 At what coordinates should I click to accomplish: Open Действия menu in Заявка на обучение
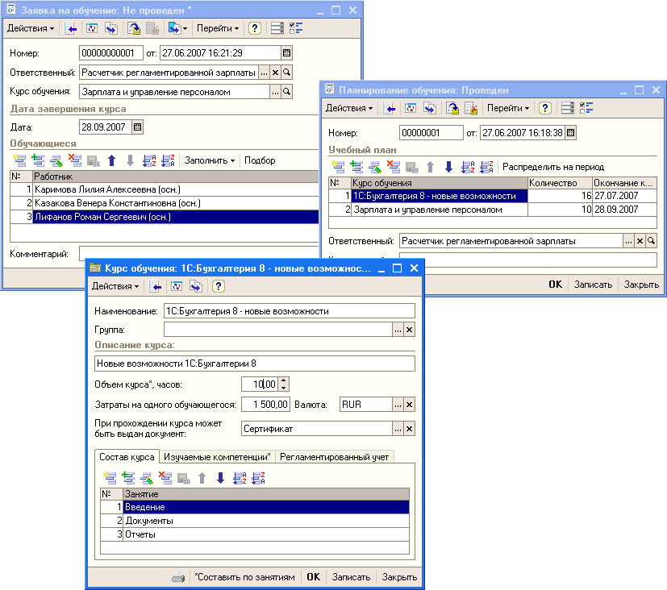[31, 28]
